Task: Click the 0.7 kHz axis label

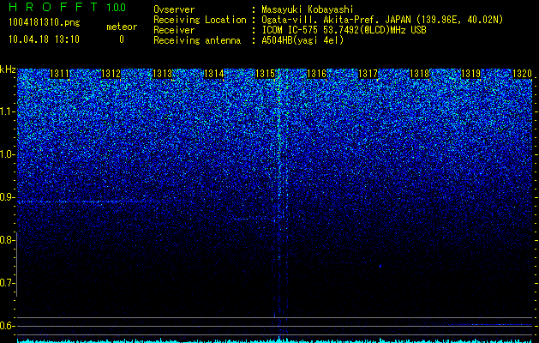Action: [6, 283]
